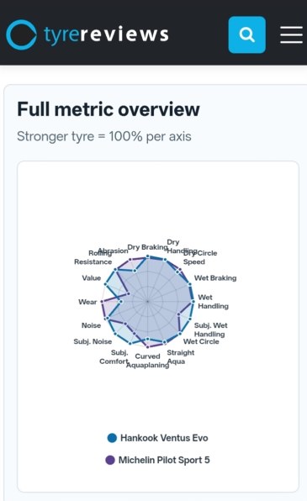Toggle Michelin Pilot Sport 5 legend entry

pos(157,460)
